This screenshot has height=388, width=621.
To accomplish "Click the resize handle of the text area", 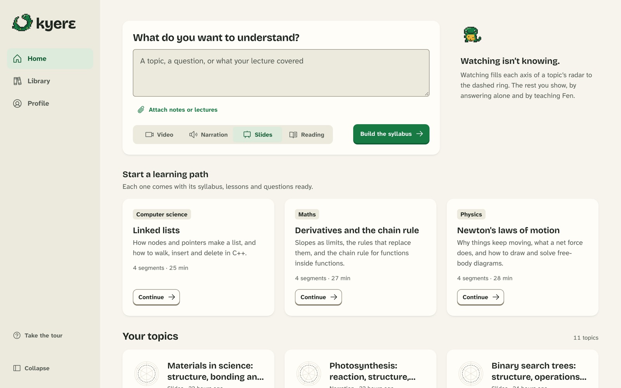I will pos(427,94).
